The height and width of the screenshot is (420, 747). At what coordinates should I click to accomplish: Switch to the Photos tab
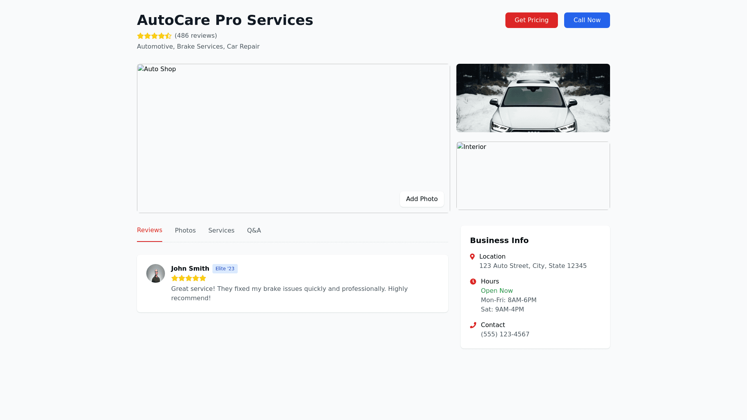coord(185,231)
